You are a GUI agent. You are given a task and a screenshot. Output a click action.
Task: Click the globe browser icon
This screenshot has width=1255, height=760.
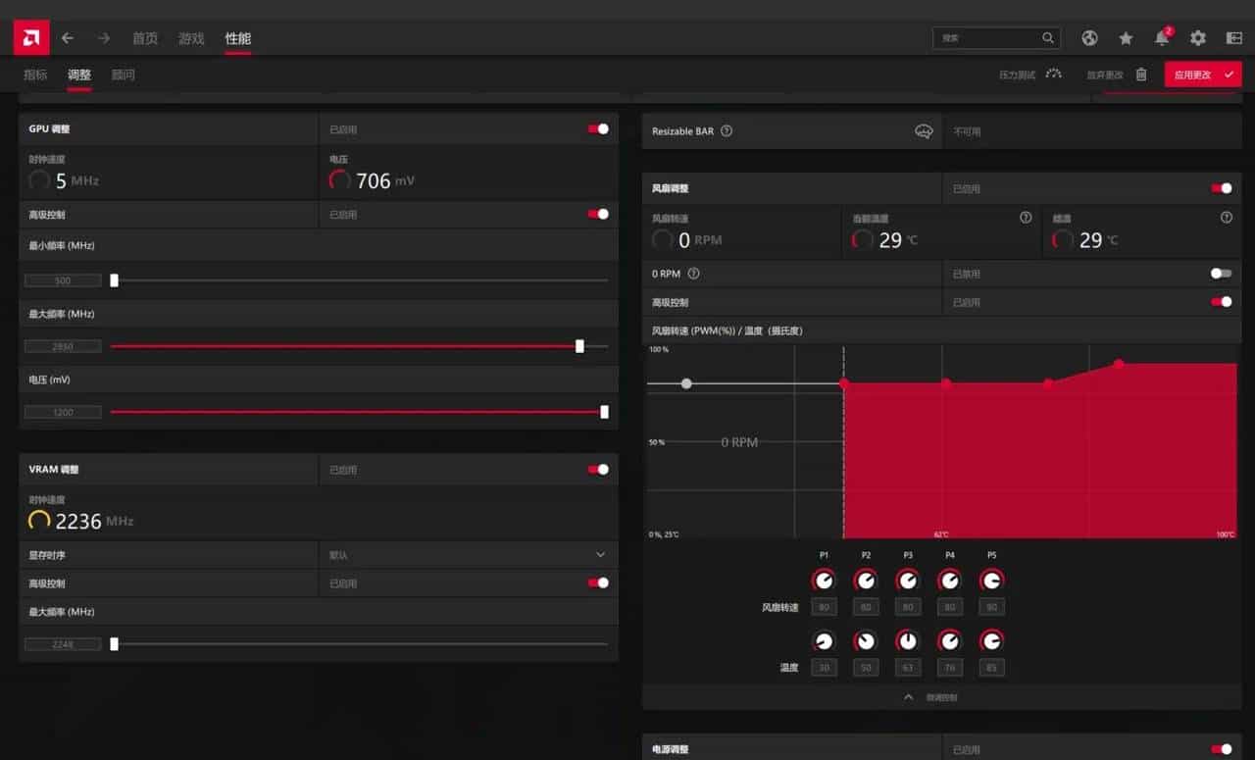(1089, 38)
